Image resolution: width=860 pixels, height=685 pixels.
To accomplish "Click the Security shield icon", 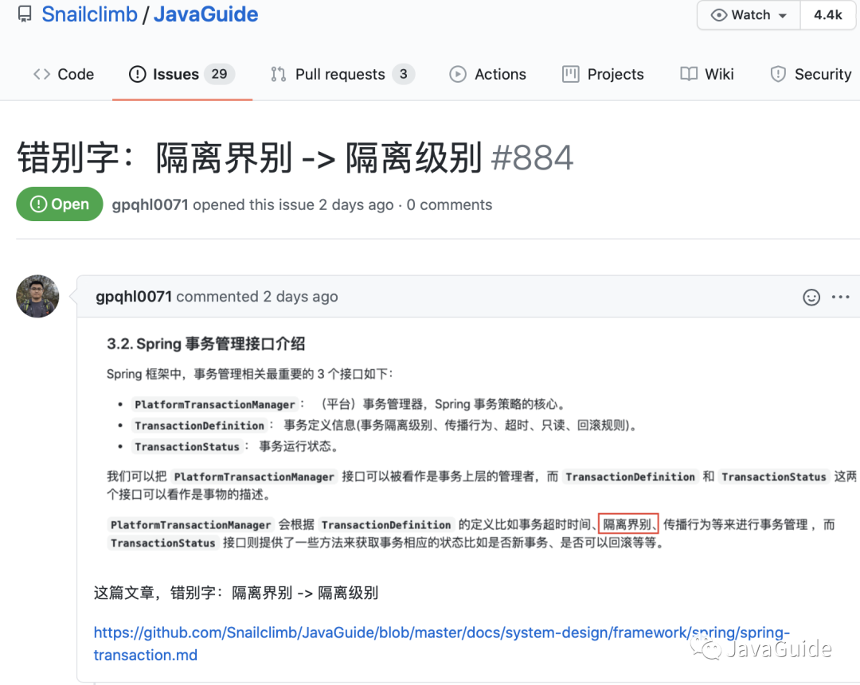I will (x=778, y=74).
